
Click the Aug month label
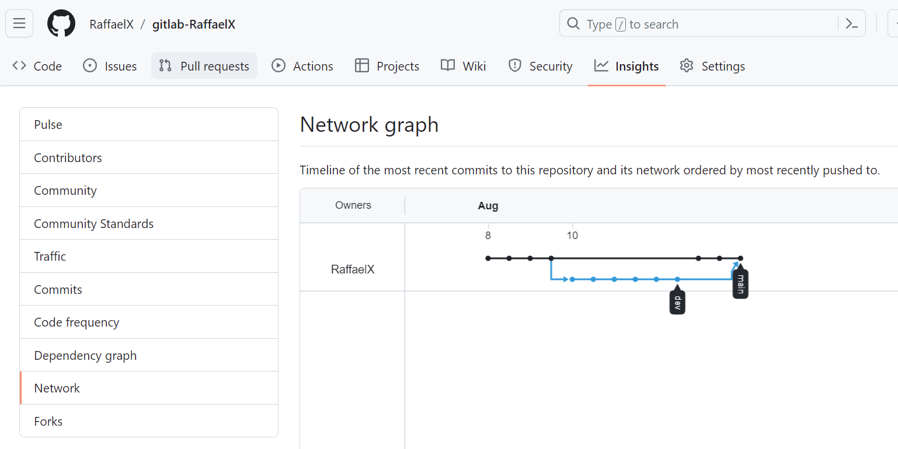pyautogui.click(x=488, y=205)
